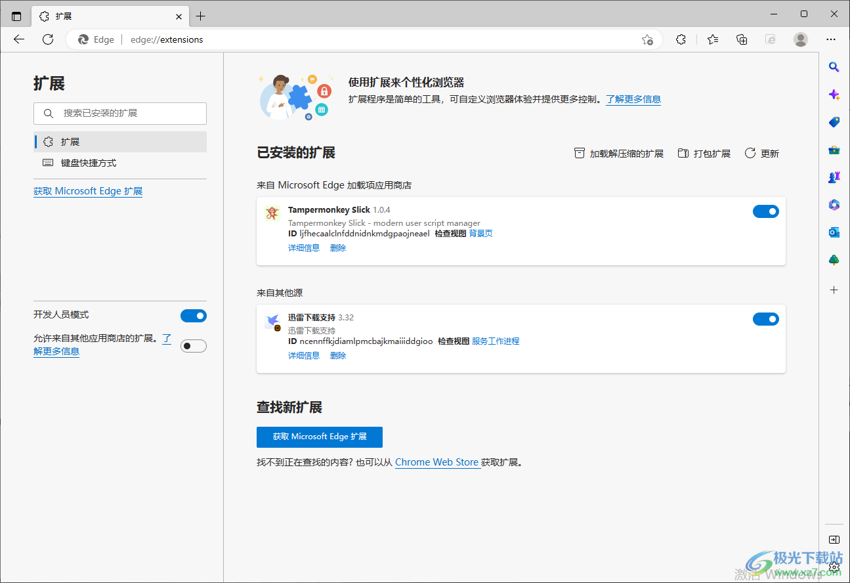Click 加载解压缩的扩展 button
This screenshot has height=583, width=850.
619,154
